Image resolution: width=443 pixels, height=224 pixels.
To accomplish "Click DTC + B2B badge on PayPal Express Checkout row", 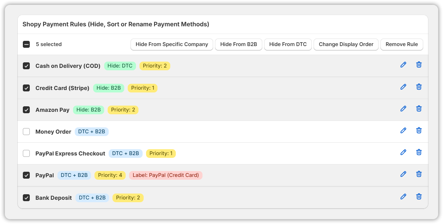I will click(x=126, y=153).
